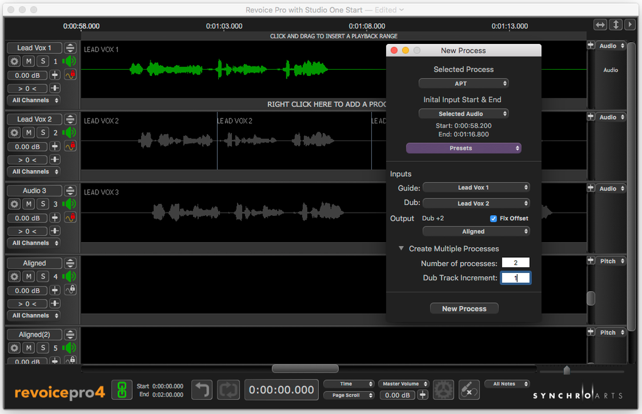
Task: Click Lead Vox 2 waveform lock icon
Action: pyautogui.click(x=70, y=146)
